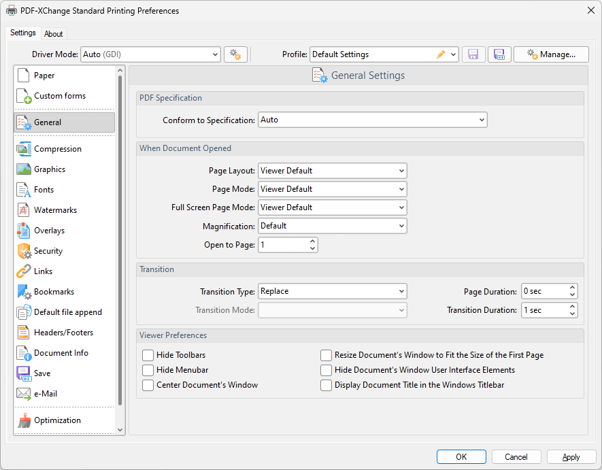Select the Security shield icon
Viewport: 602px width, 470px height.
tap(24, 251)
